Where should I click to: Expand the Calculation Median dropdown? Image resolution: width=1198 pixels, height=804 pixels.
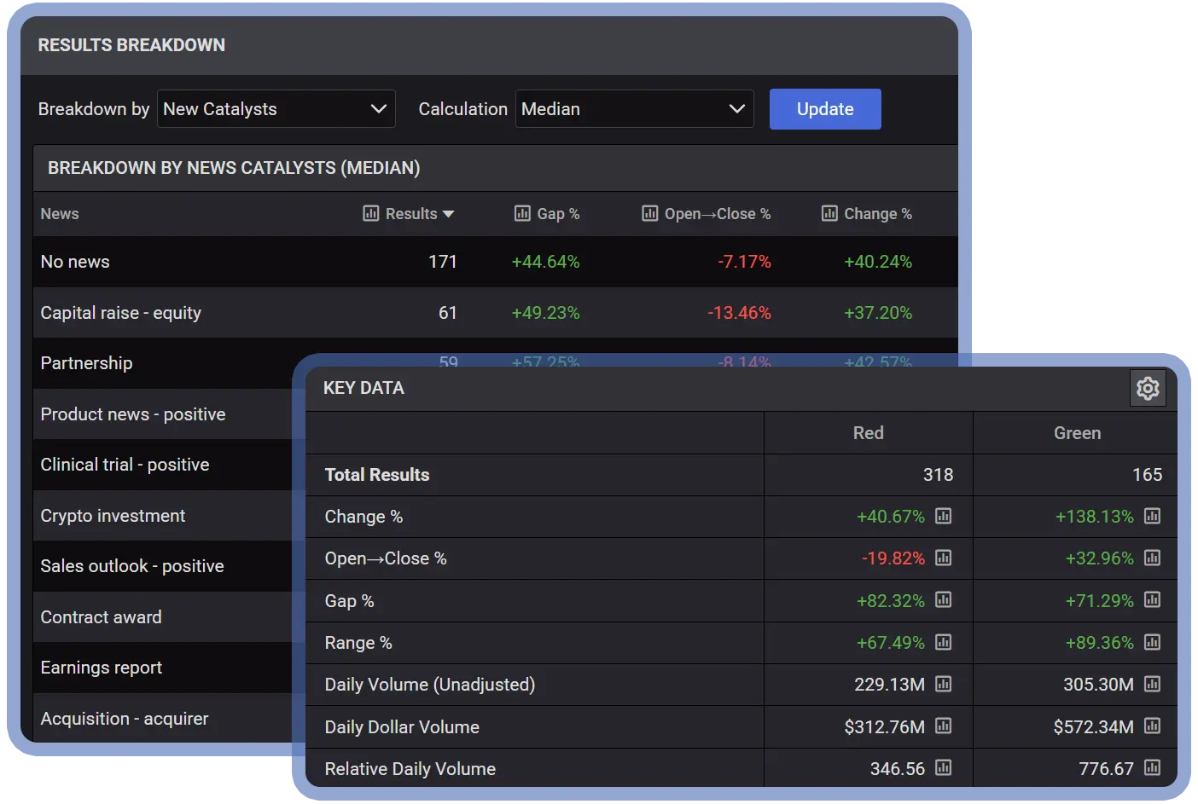coord(634,109)
